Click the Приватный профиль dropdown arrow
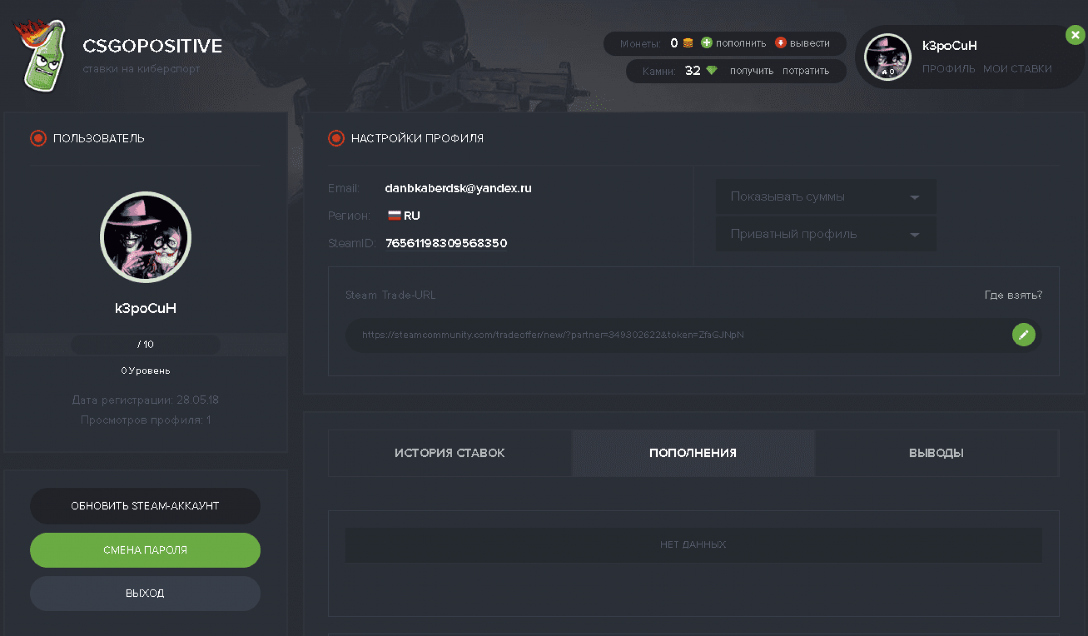The image size is (1088, 636). [x=914, y=235]
